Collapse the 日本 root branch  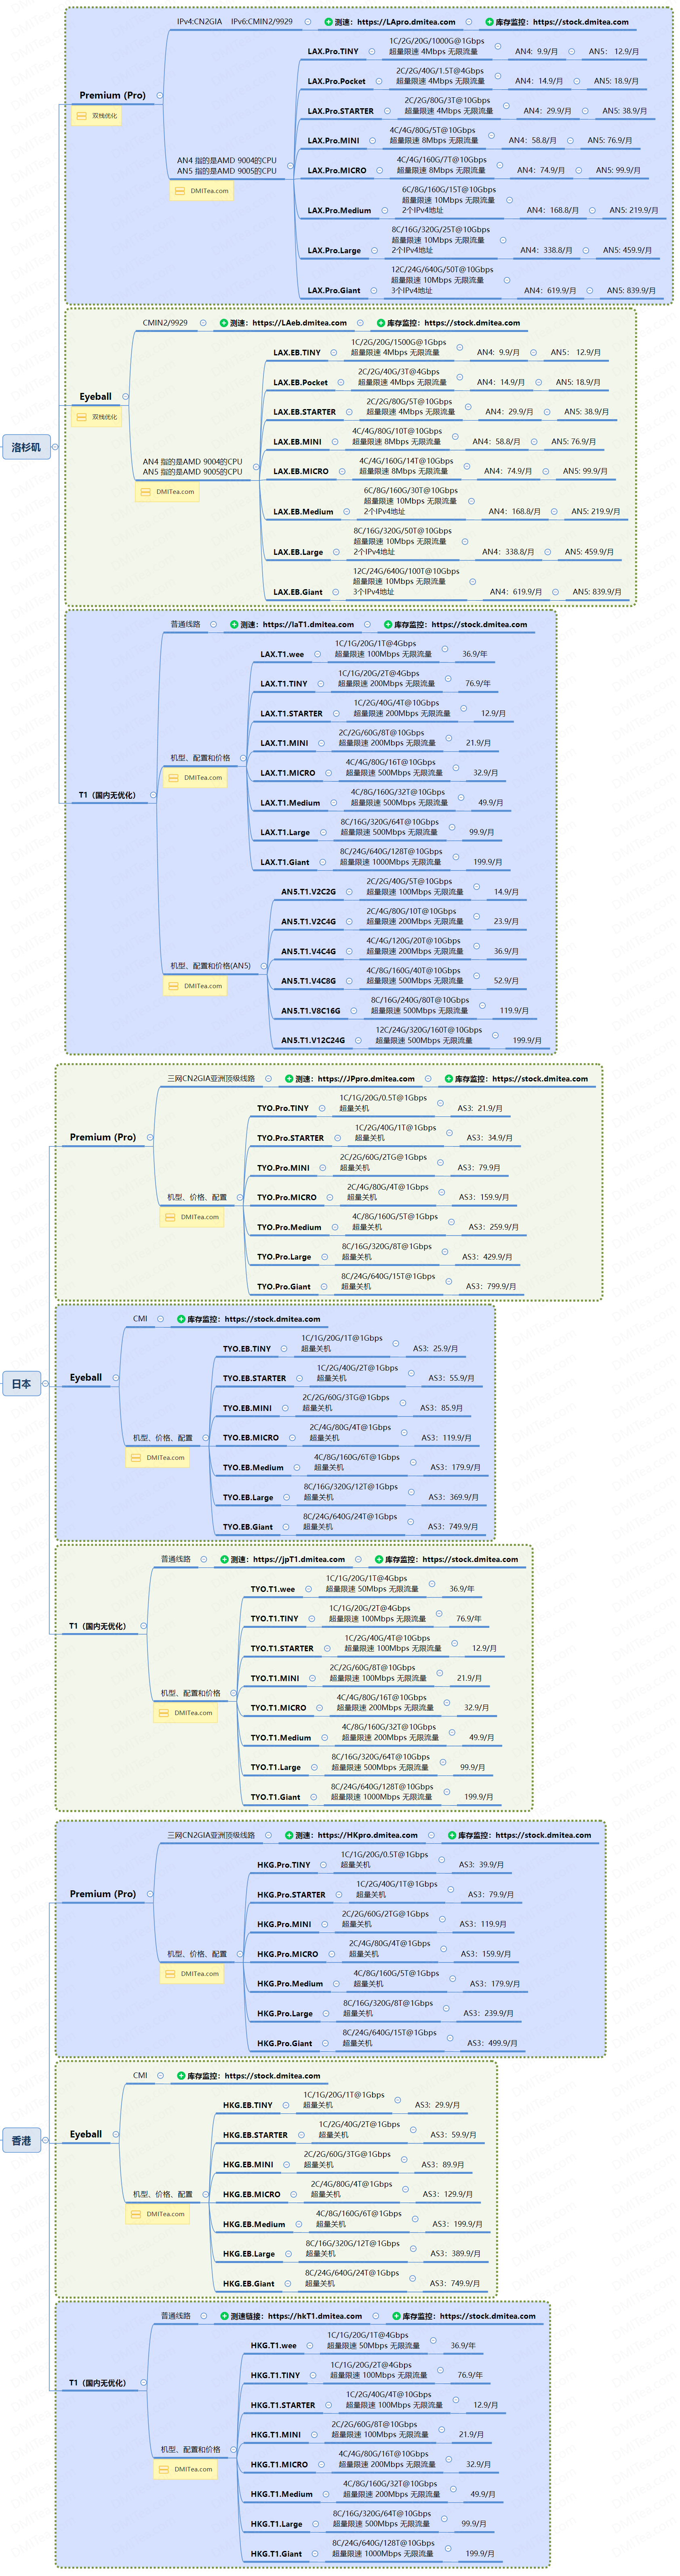click(45, 1384)
